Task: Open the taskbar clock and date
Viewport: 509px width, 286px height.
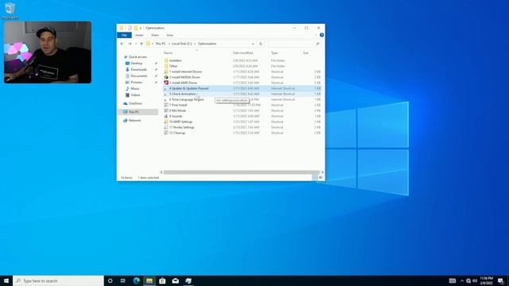Action: (486, 280)
